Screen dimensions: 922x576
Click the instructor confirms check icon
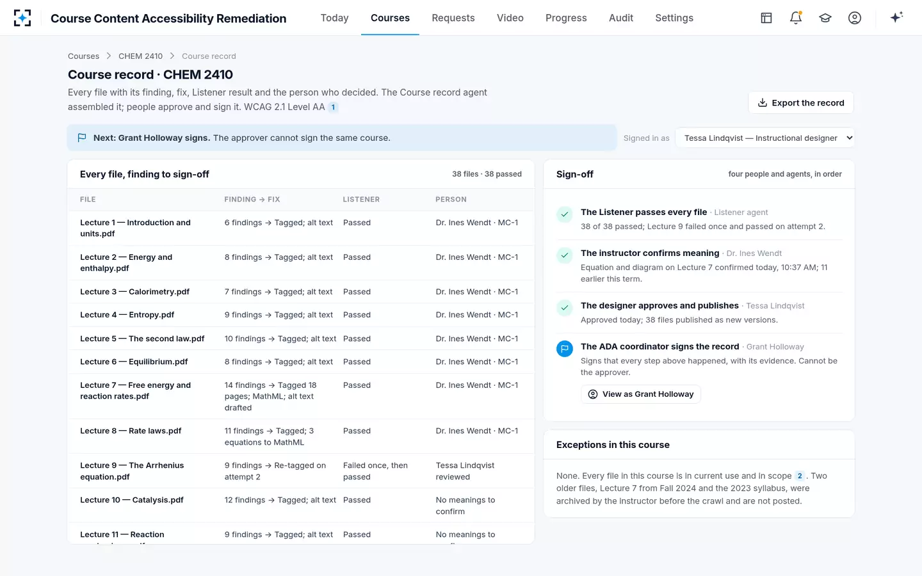pos(565,256)
